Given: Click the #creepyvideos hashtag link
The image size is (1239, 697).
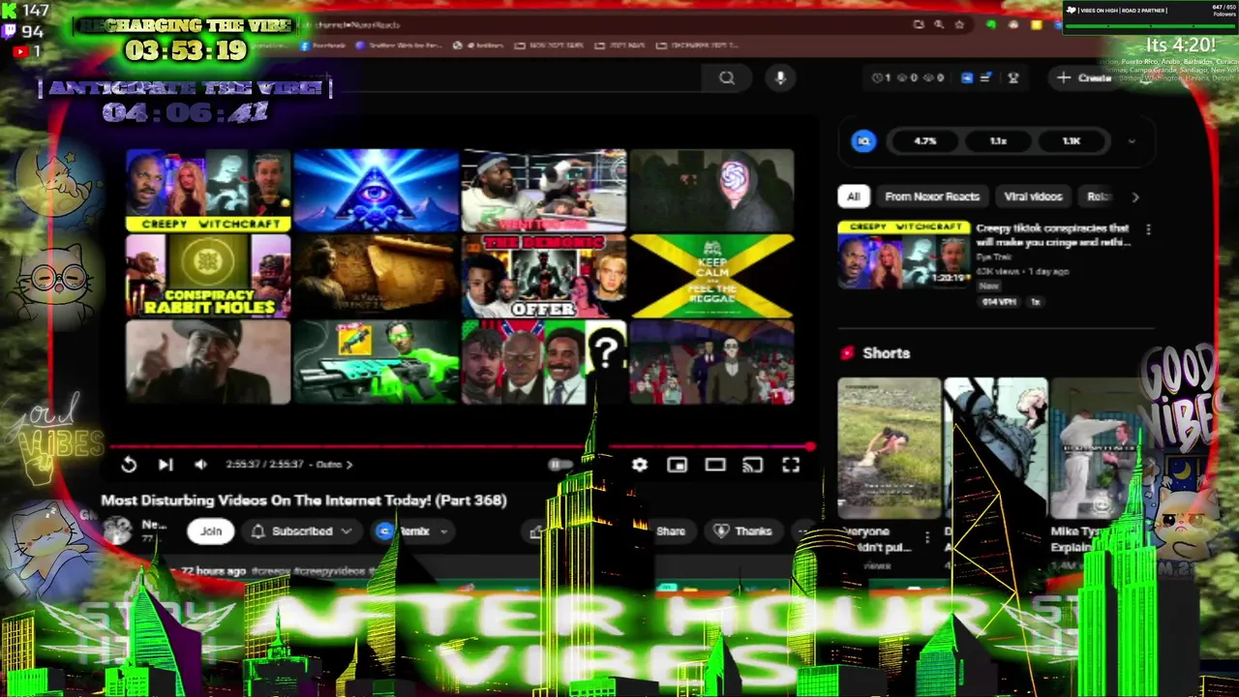Looking at the screenshot, I should [329, 571].
